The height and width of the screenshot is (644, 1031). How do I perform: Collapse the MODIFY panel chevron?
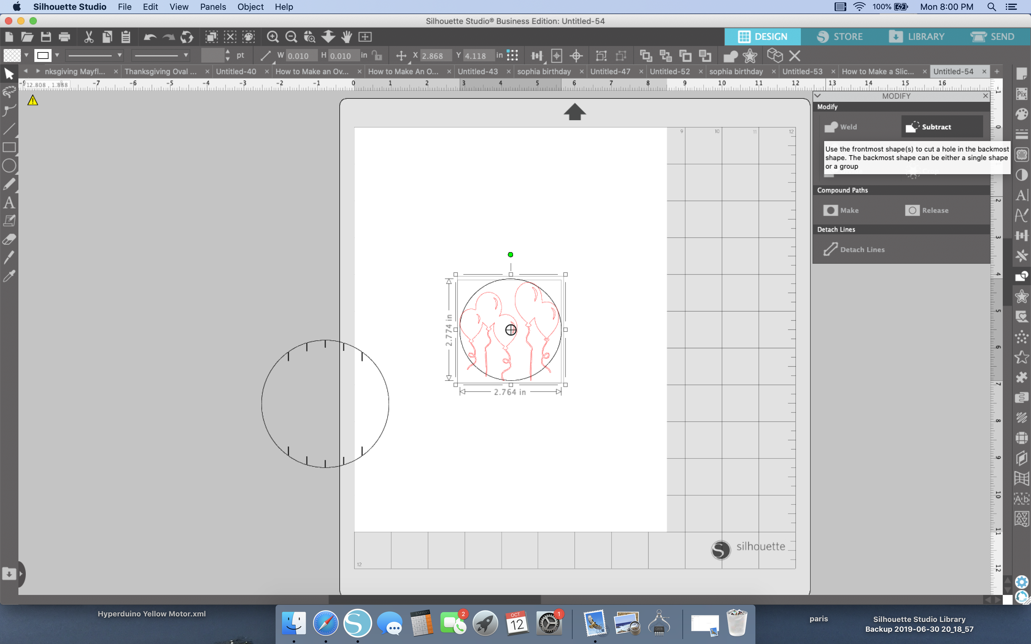pos(817,96)
